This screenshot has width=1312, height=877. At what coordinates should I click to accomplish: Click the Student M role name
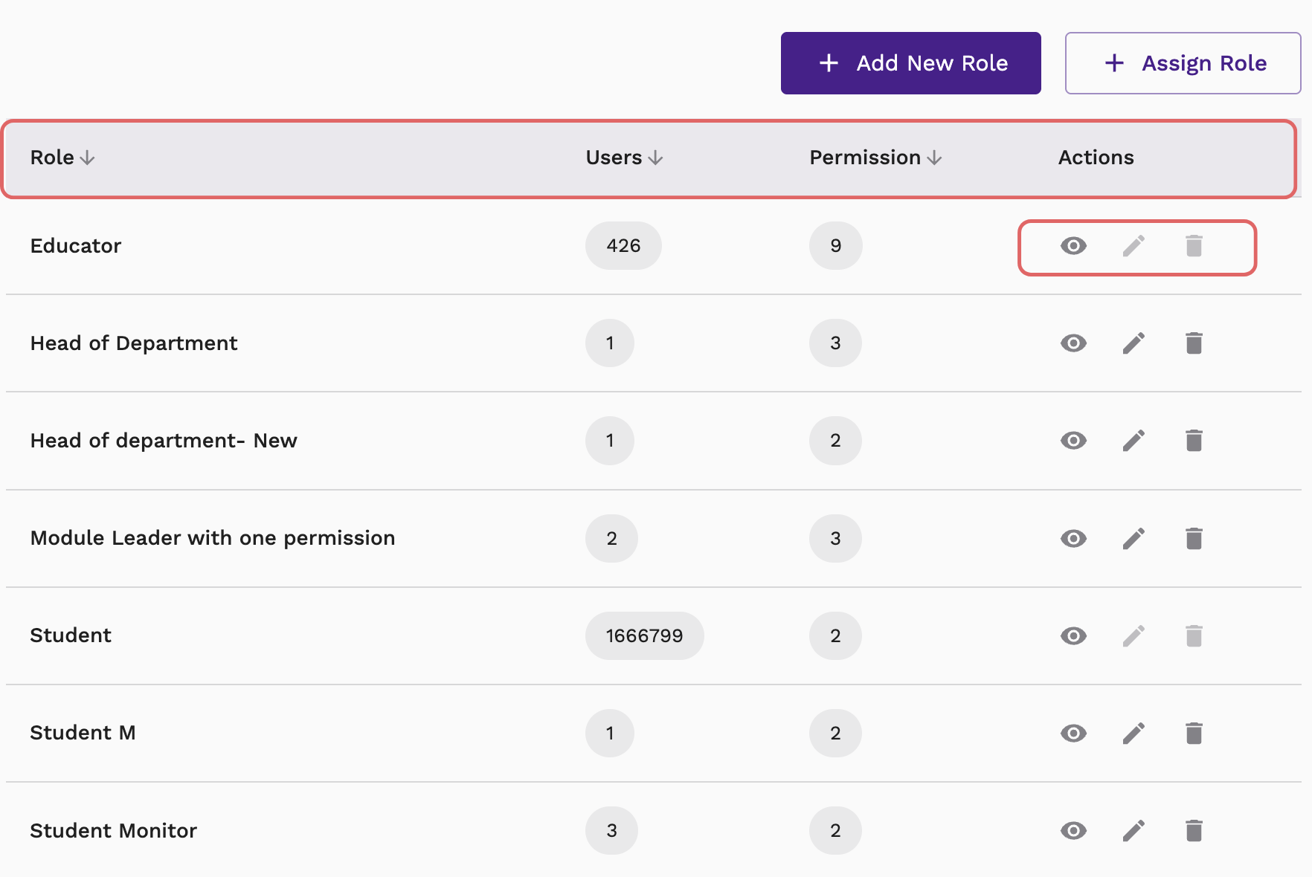tap(83, 733)
